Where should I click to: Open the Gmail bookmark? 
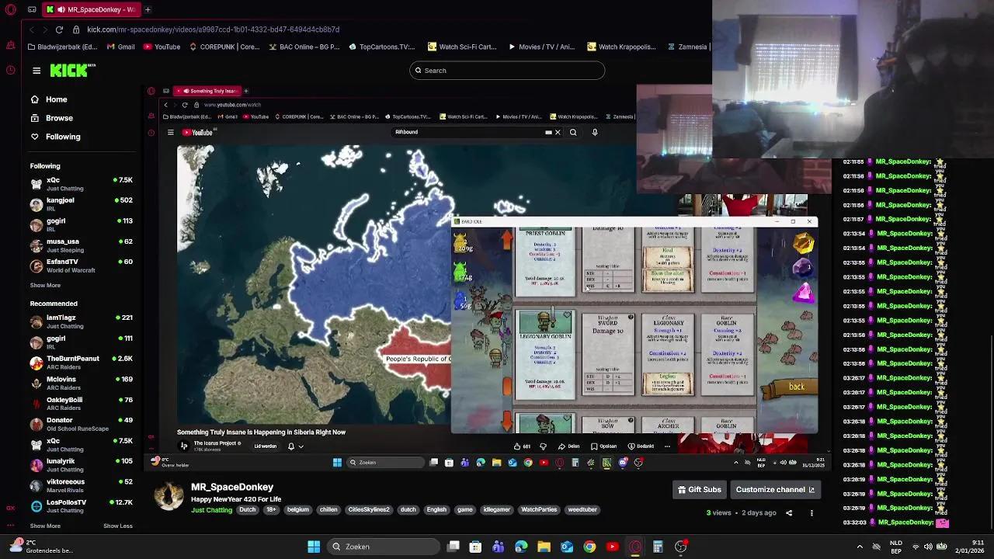pos(120,47)
